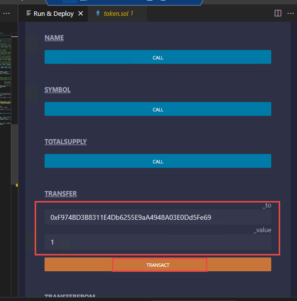Click the split editor icon
Viewport: 297px width, 301px height.
pos(278,13)
